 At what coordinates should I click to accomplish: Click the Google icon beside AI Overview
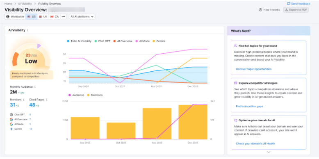coord(11,119)
